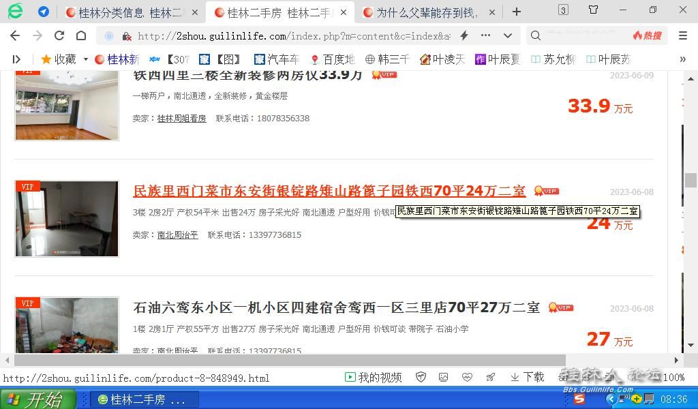Open the 叶凌天 bookmark

(442, 59)
